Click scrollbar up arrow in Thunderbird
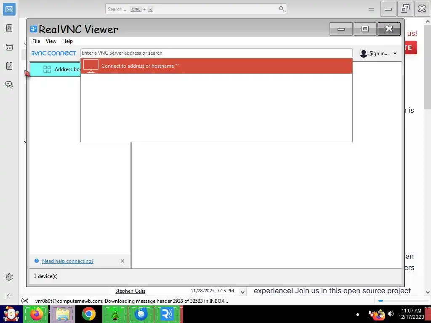The width and height of the screenshot is (431, 323). pyautogui.click(x=428, y=21)
